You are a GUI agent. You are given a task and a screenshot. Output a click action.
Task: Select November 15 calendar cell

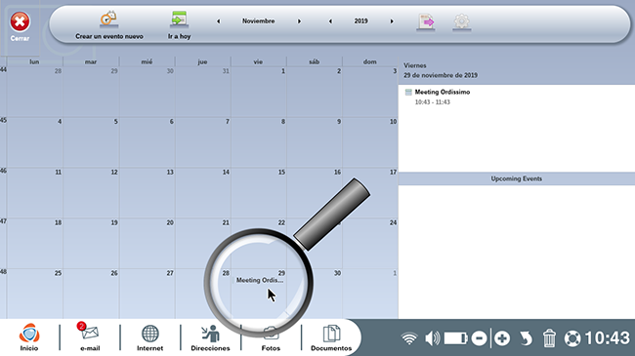click(258, 192)
